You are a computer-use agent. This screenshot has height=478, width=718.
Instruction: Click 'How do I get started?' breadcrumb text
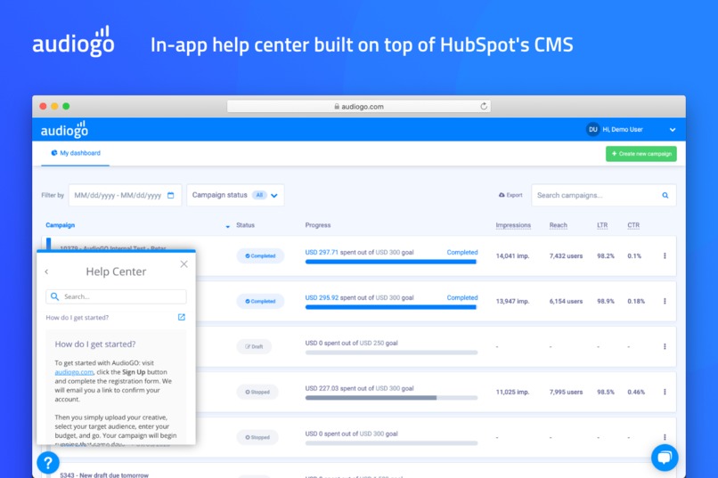click(x=77, y=318)
